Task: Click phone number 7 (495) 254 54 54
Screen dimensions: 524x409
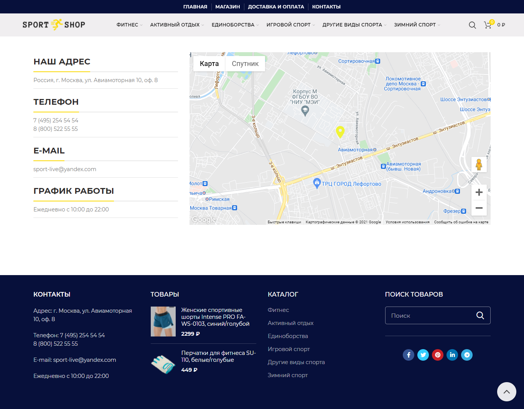Action: tap(56, 120)
